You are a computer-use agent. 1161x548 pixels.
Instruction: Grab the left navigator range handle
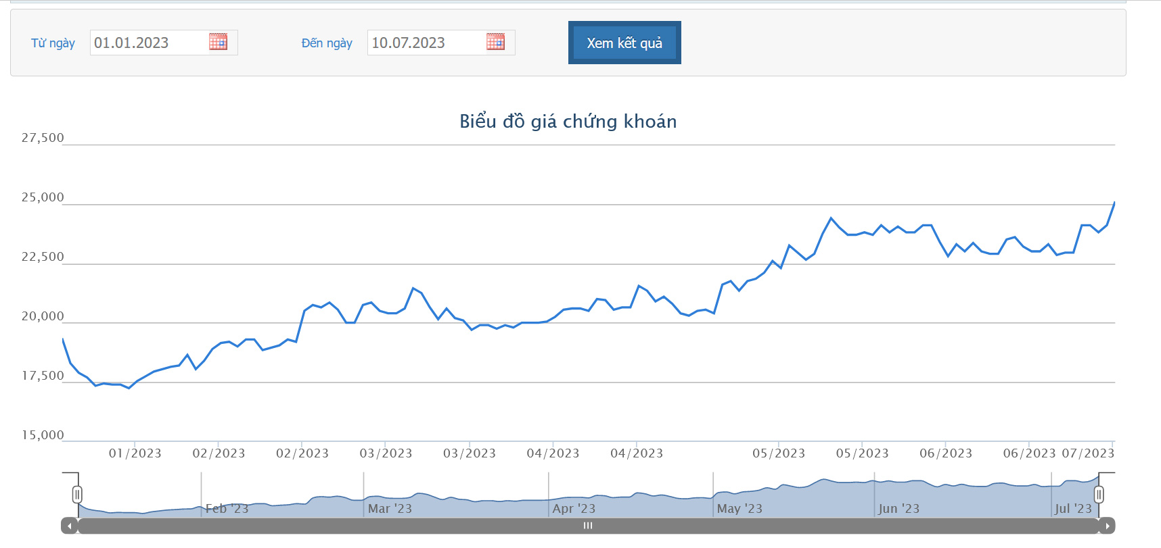click(77, 495)
